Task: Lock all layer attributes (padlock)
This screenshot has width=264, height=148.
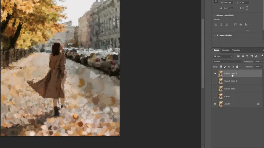Action: 237,67
